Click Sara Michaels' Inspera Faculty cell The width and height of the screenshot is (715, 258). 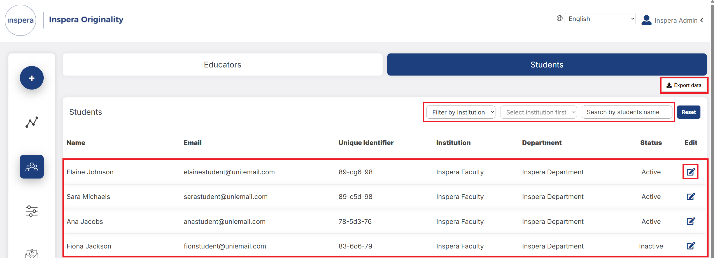point(460,197)
